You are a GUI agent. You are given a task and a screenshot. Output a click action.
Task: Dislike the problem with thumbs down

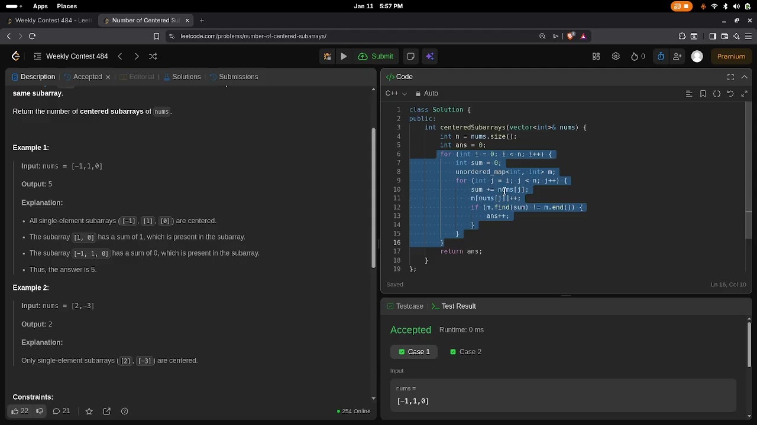(x=40, y=411)
